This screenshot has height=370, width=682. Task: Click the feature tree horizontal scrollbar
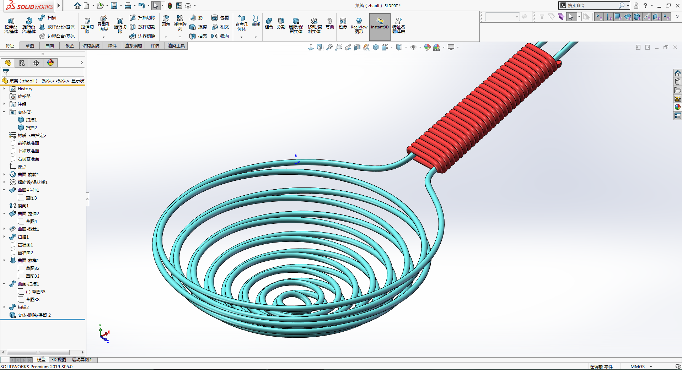[x=38, y=352]
